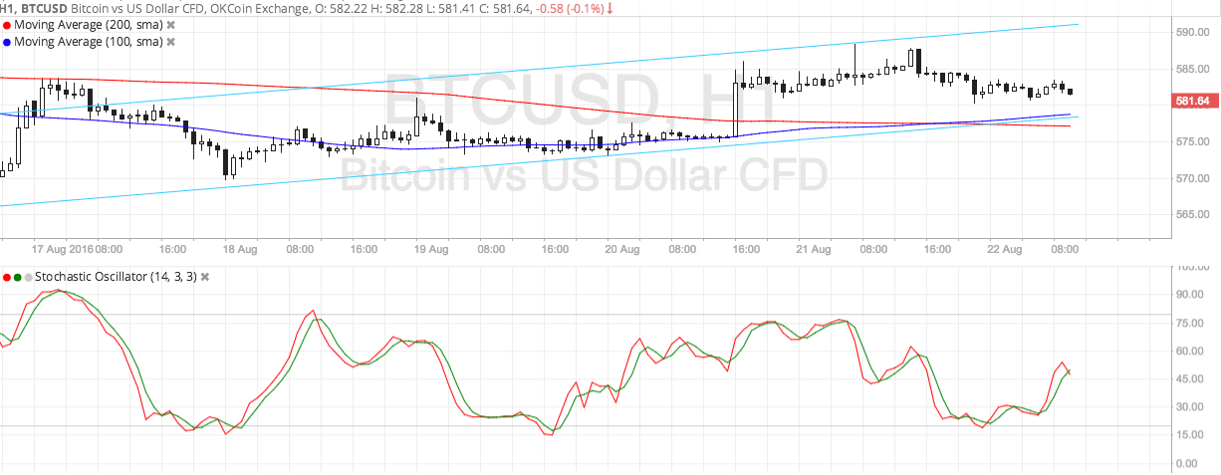Click the 590.00 price axis label
The width and height of the screenshot is (1221, 475).
pyautogui.click(x=1194, y=33)
